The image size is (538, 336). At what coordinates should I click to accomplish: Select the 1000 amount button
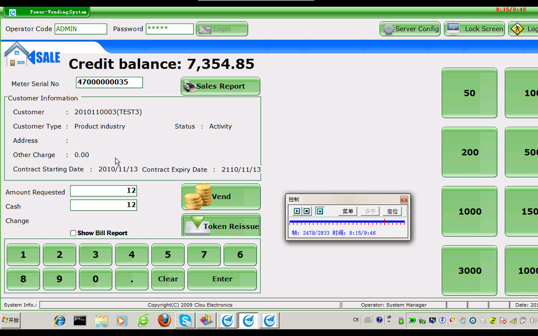[469, 212]
